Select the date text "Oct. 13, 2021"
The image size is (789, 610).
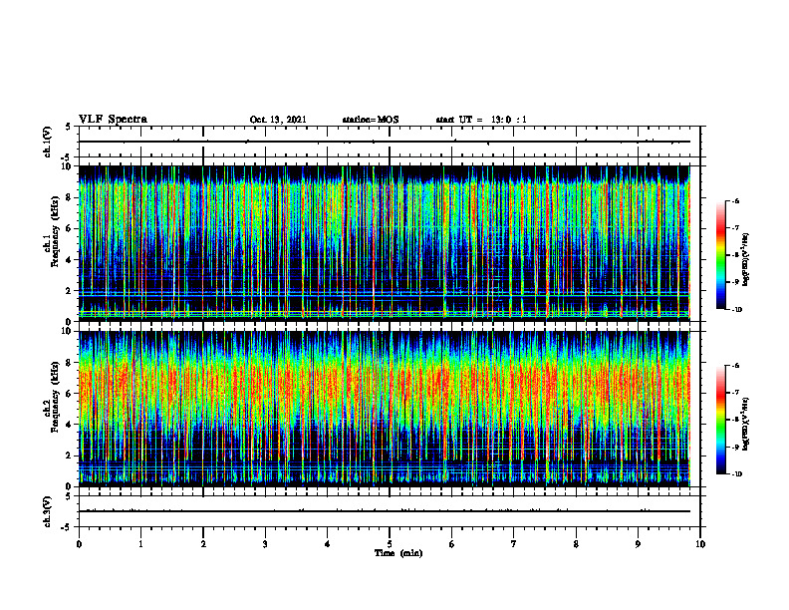(278, 120)
